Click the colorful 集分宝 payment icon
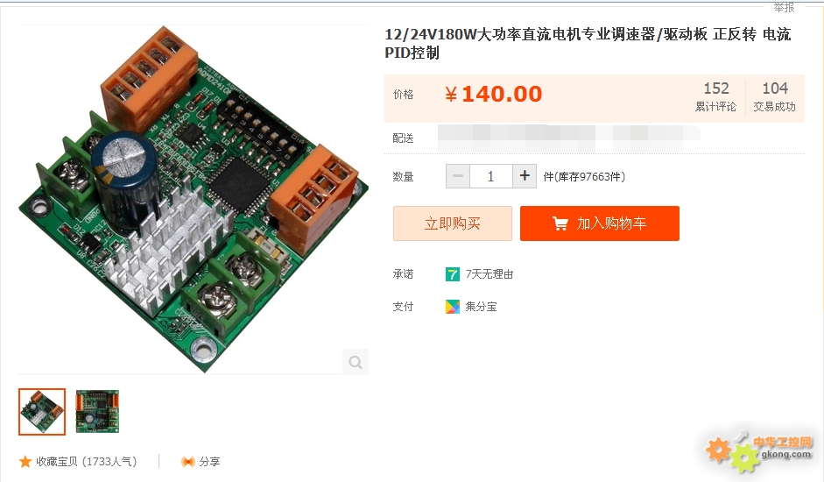This screenshot has width=824, height=482. click(x=453, y=306)
